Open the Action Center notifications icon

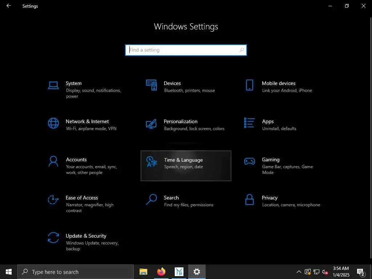(x=361, y=272)
